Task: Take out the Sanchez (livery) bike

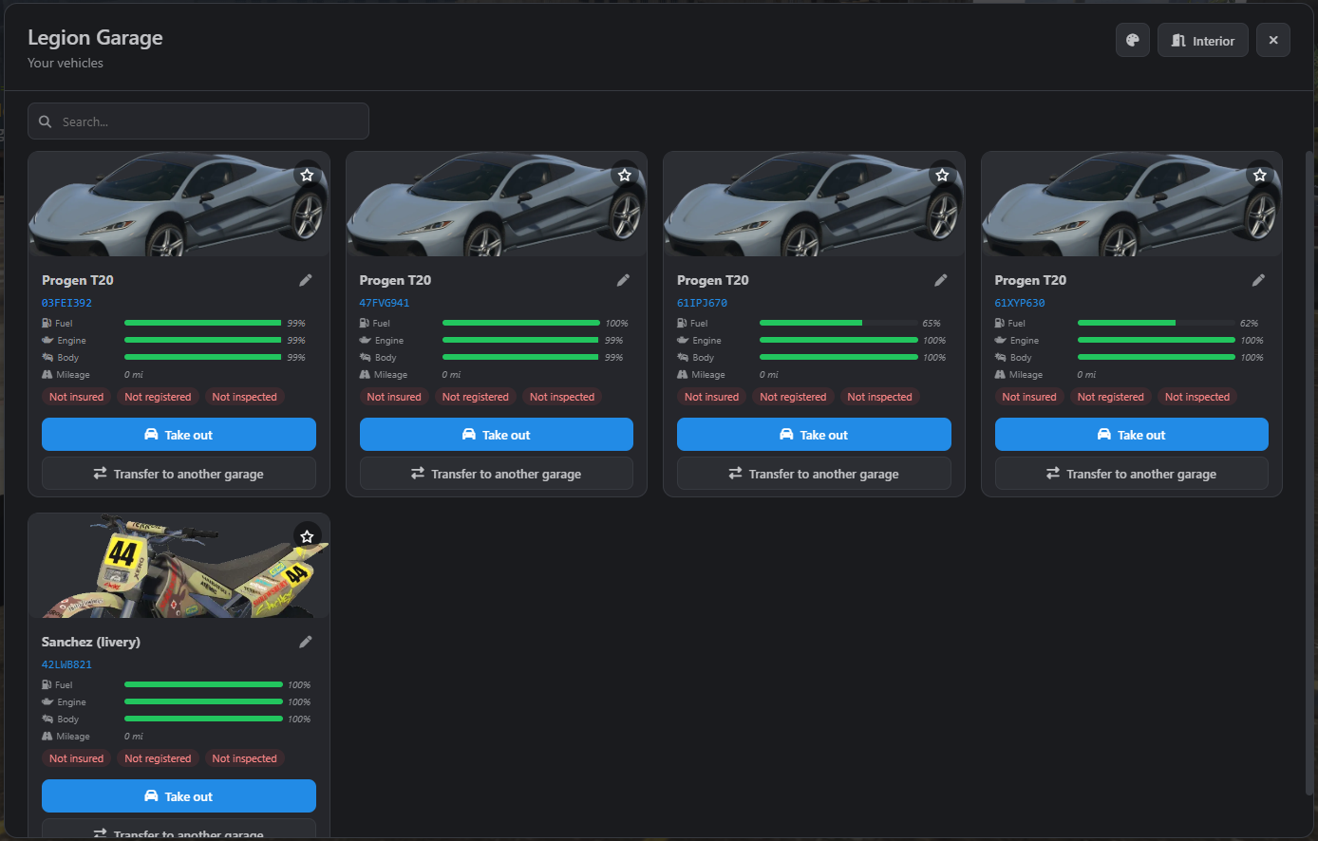Action: coord(179,796)
